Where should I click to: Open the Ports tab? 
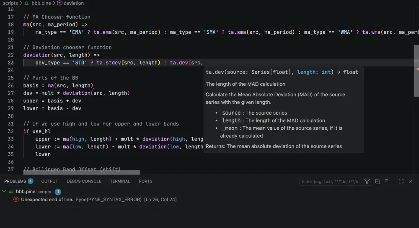coord(145,181)
